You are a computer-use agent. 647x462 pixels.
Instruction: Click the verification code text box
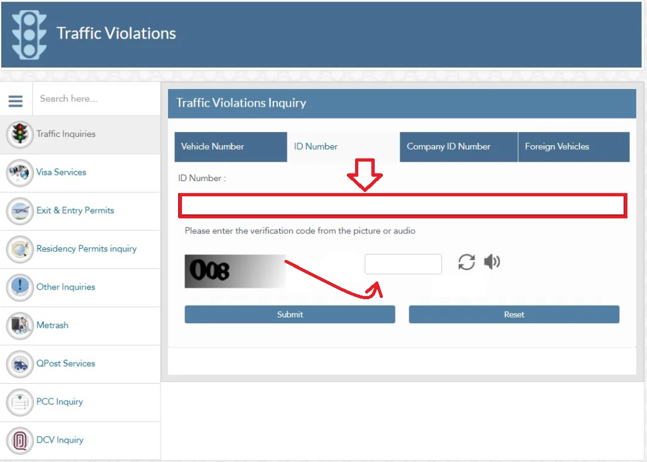click(403, 264)
